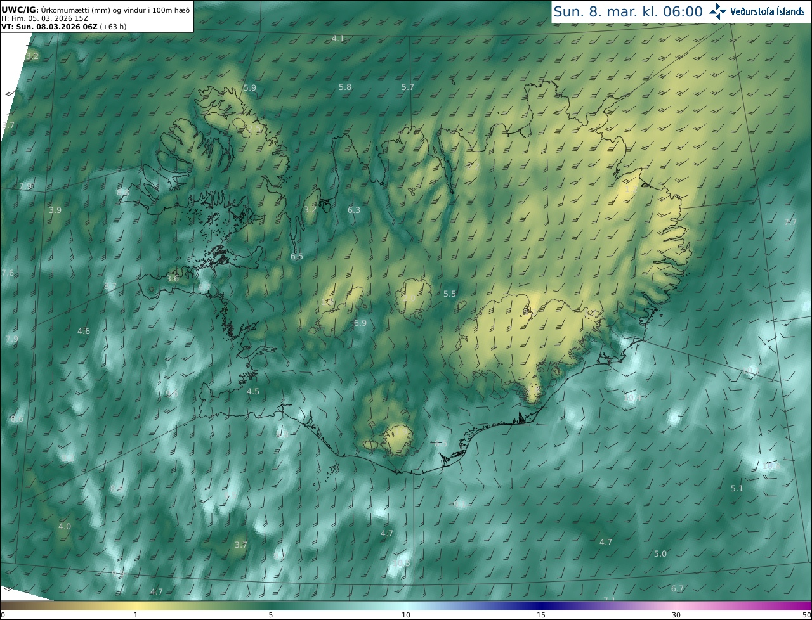This screenshot has width=812, height=620.
Task: Click the 6.7 value on the map
Action: (x=678, y=589)
